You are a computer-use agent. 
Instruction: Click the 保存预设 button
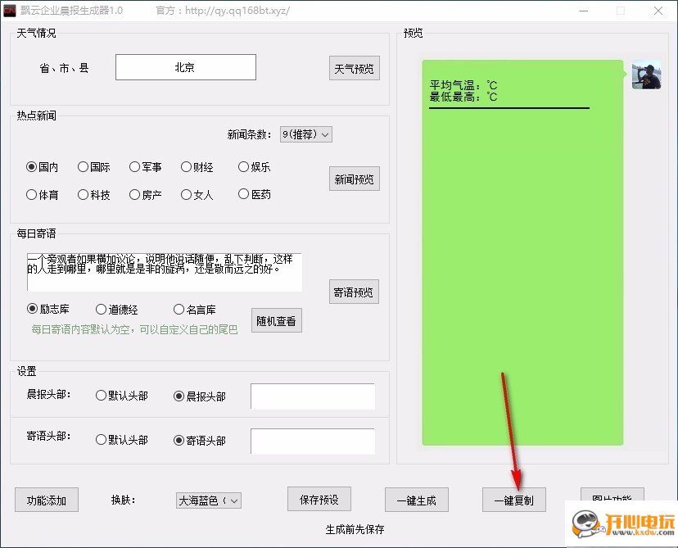(319, 499)
